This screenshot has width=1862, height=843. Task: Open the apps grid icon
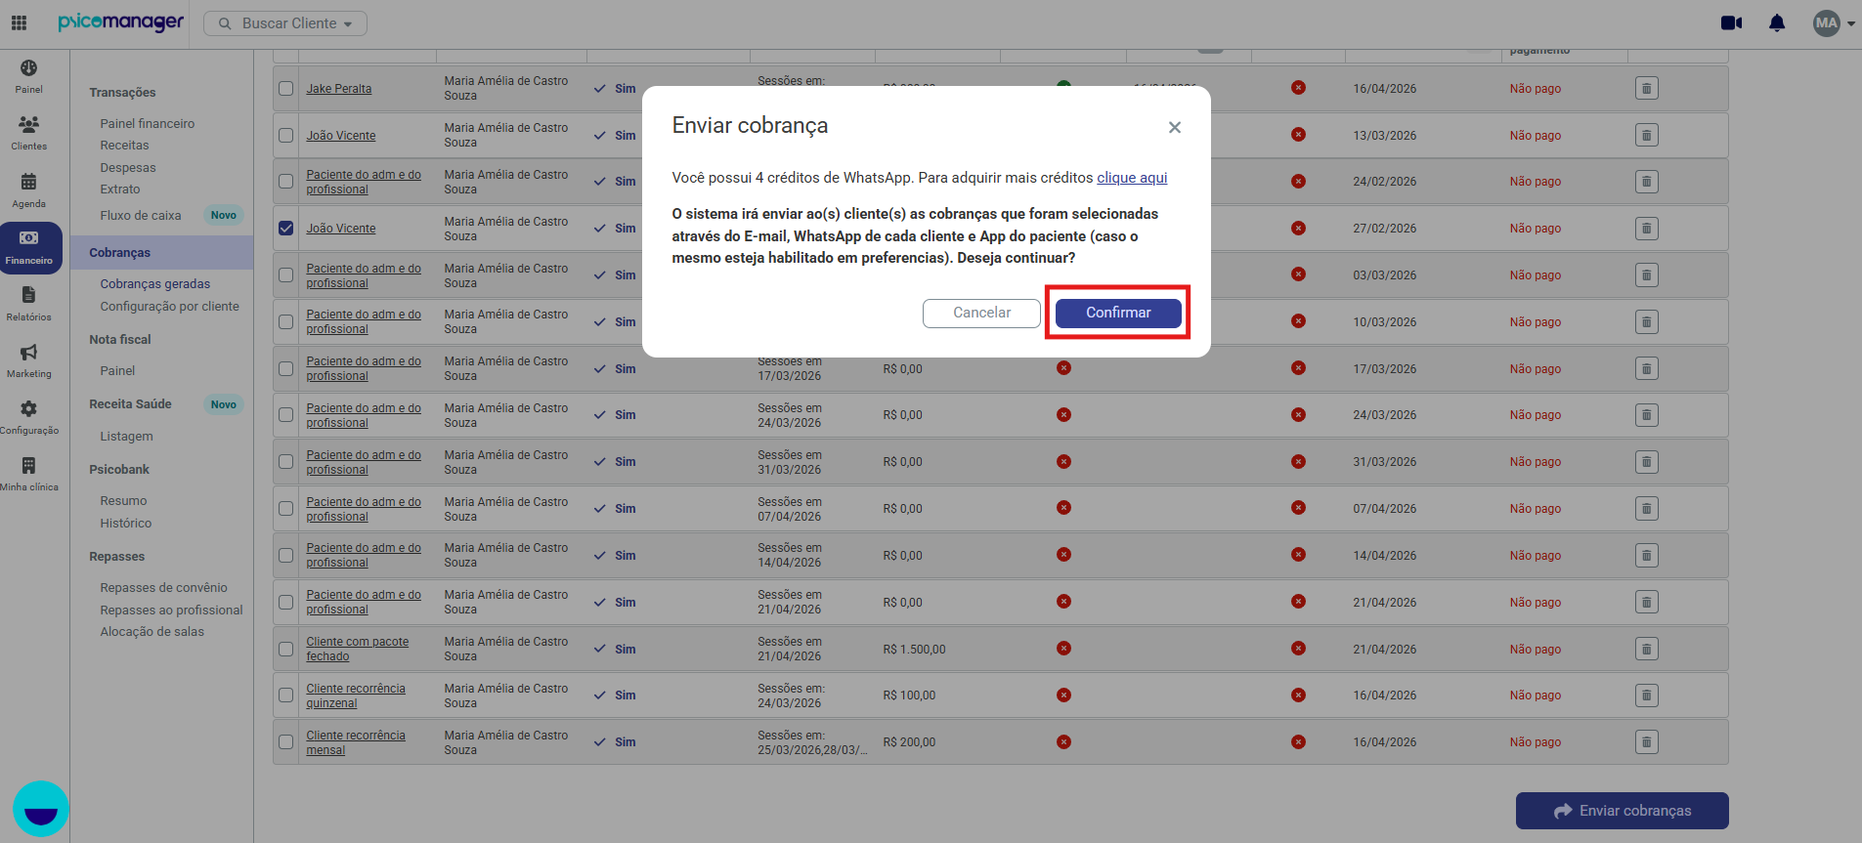point(19,22)
